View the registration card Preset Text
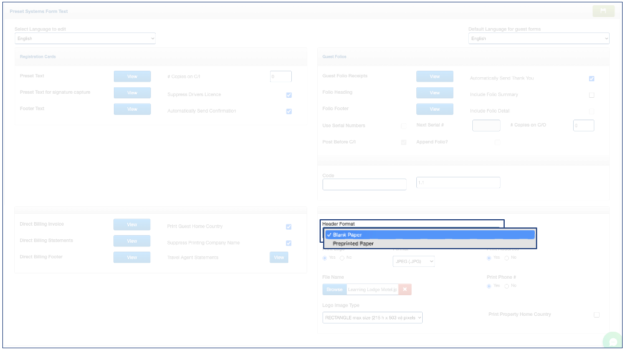Image resolution: width=625 pixels, height=350 pixels. [x=132, y=77]
